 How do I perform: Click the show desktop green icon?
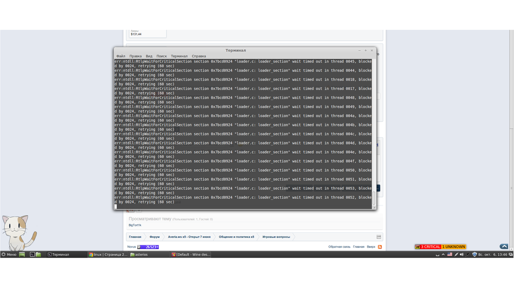22,255
